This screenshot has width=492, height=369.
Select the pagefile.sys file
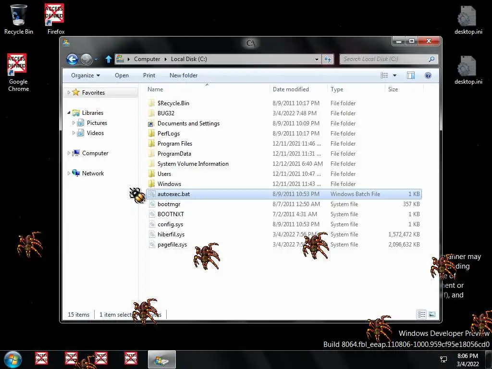172,245
